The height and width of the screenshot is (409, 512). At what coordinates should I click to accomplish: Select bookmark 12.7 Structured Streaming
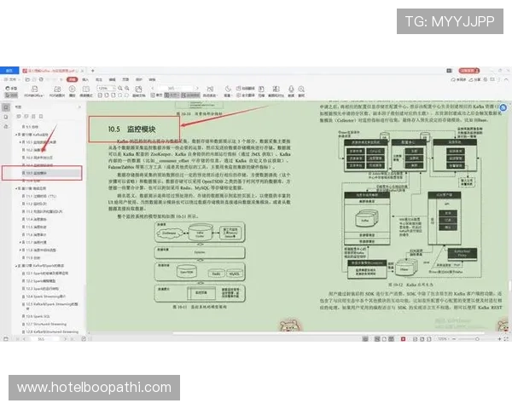46,324
